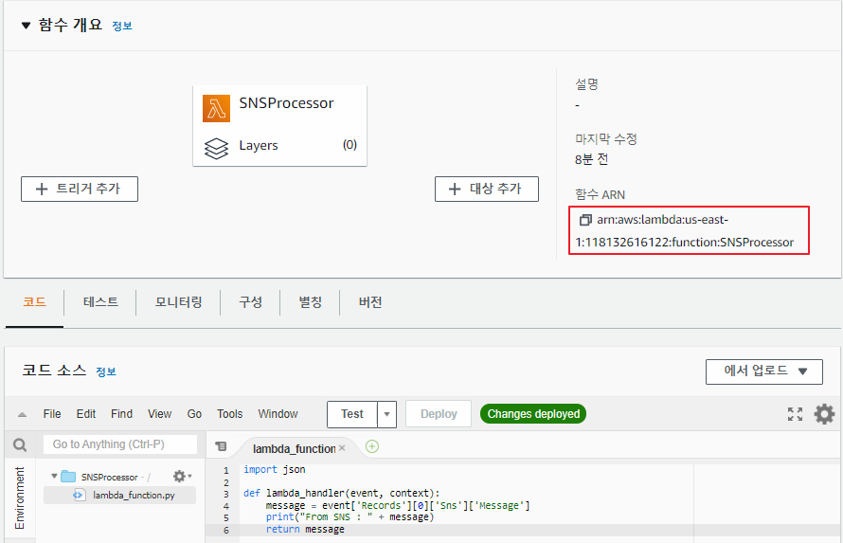Click the Deploy button
Screen dimensions: 843x543
pos(439,414)
